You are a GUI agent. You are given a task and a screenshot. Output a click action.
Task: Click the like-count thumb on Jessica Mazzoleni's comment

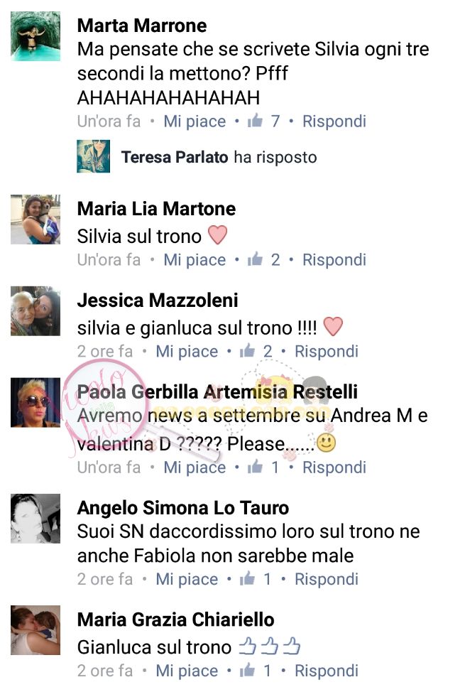click(247, 350)
